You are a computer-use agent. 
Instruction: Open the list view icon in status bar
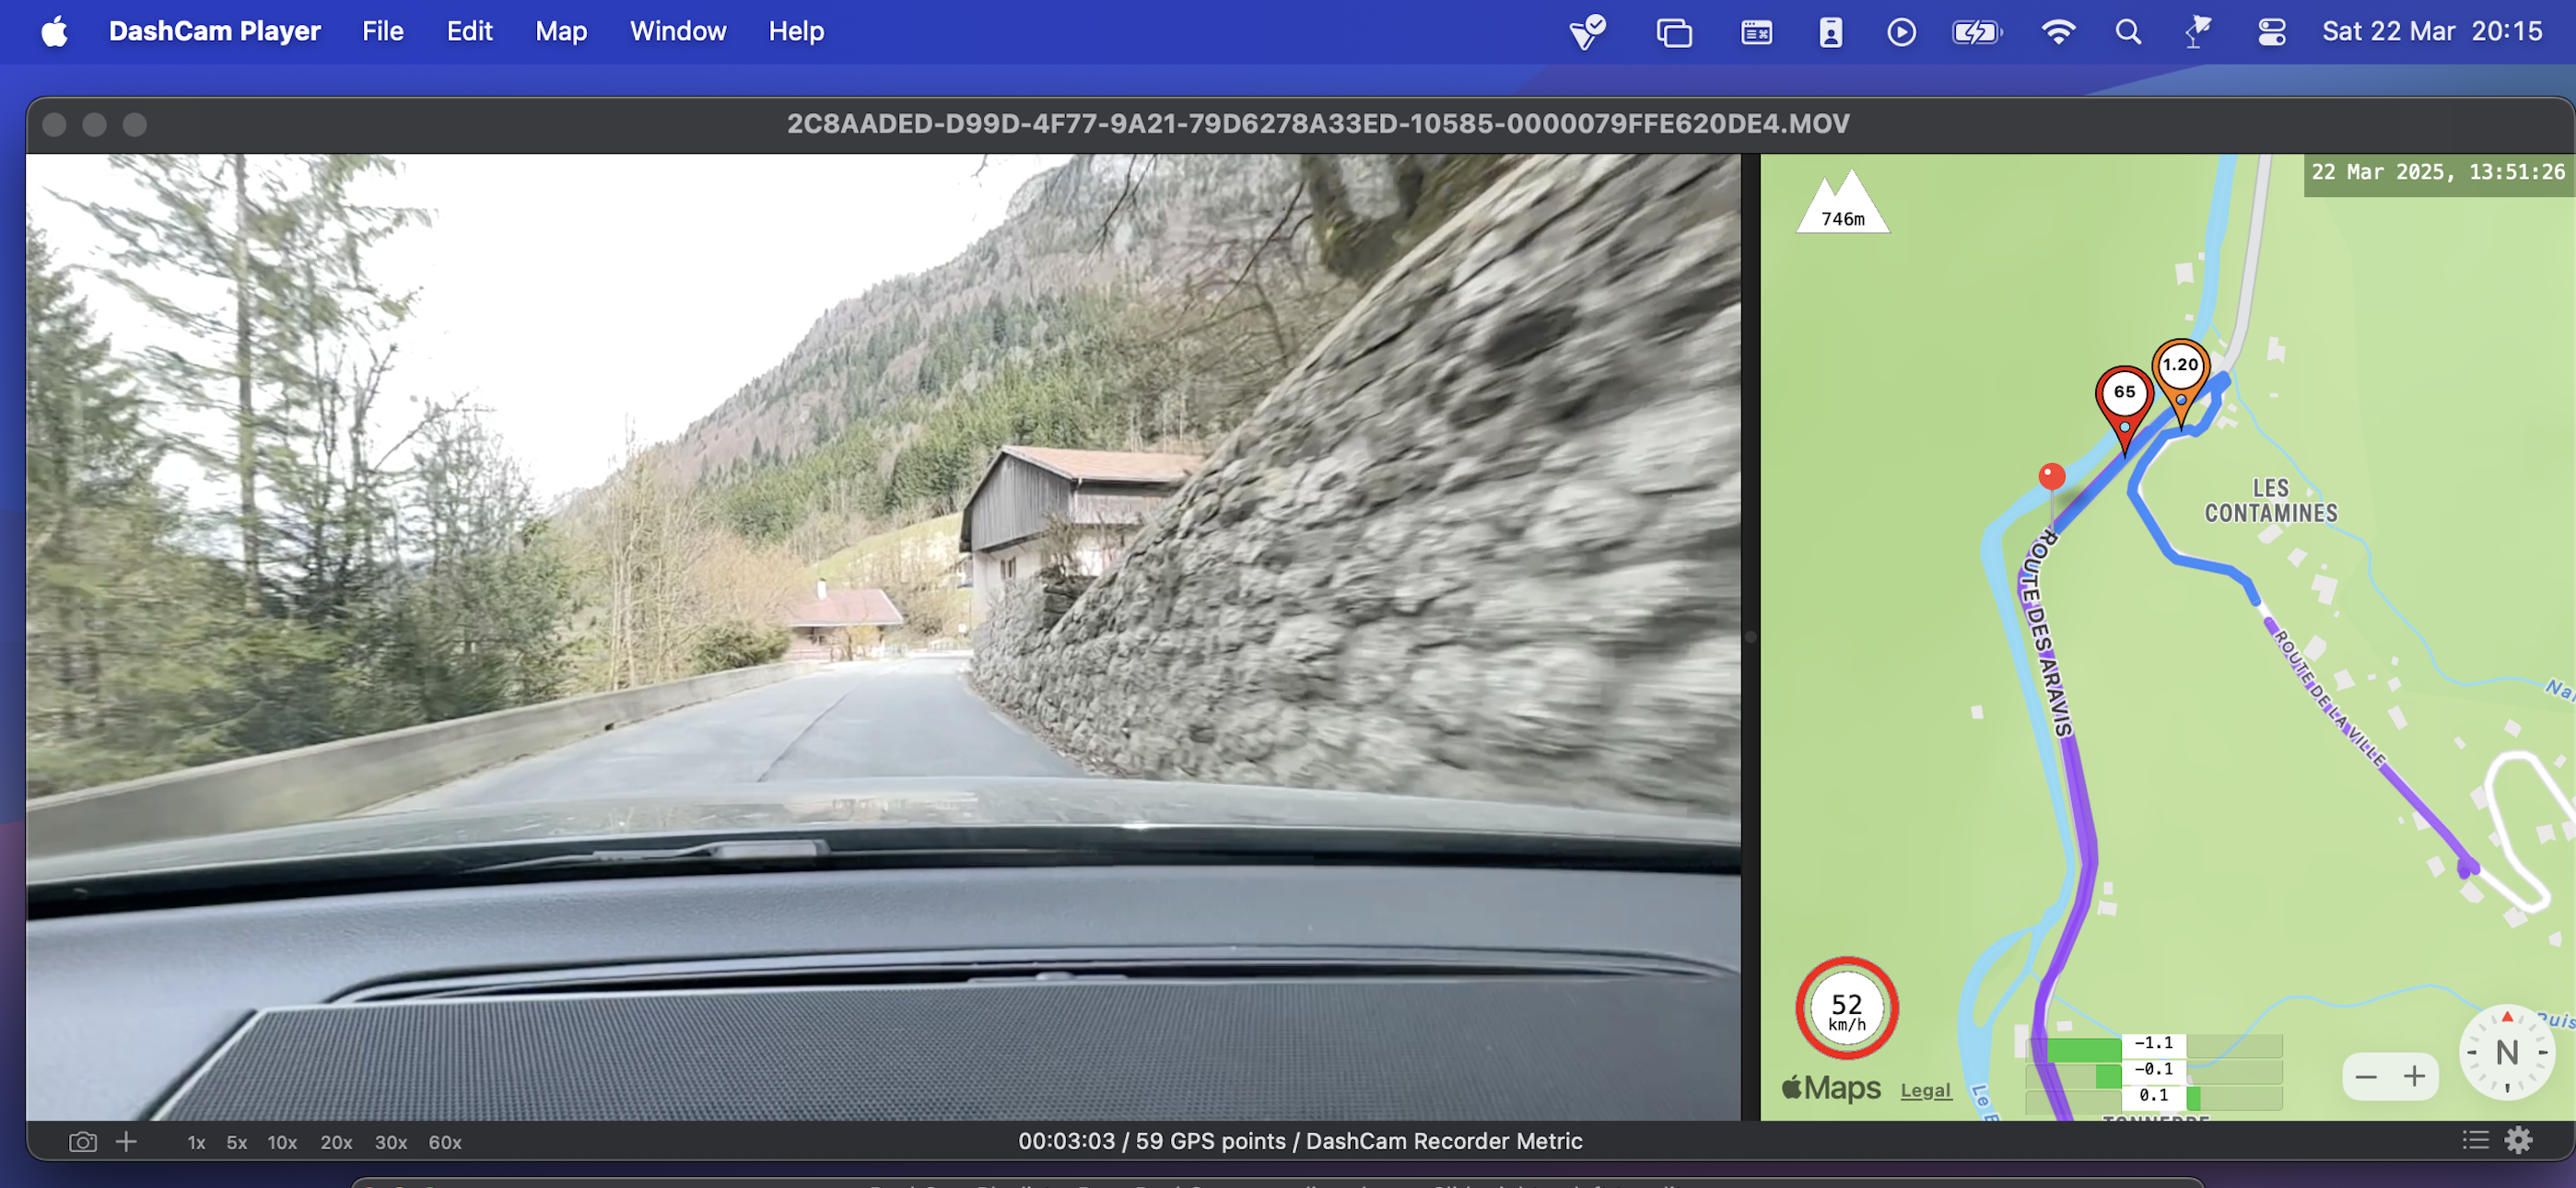pyautogui.click(x=2475, y=1140)
